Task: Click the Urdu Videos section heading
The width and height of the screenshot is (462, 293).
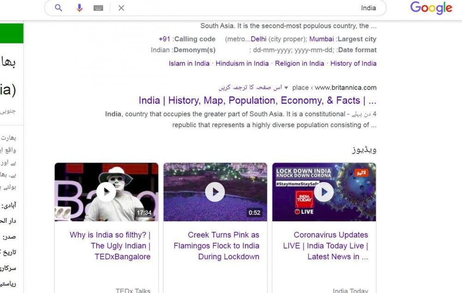Action: (x=364, y=150)
